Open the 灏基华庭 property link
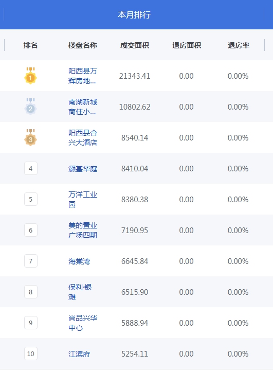The width and height of the screenshot is (273, 371). 83,169
